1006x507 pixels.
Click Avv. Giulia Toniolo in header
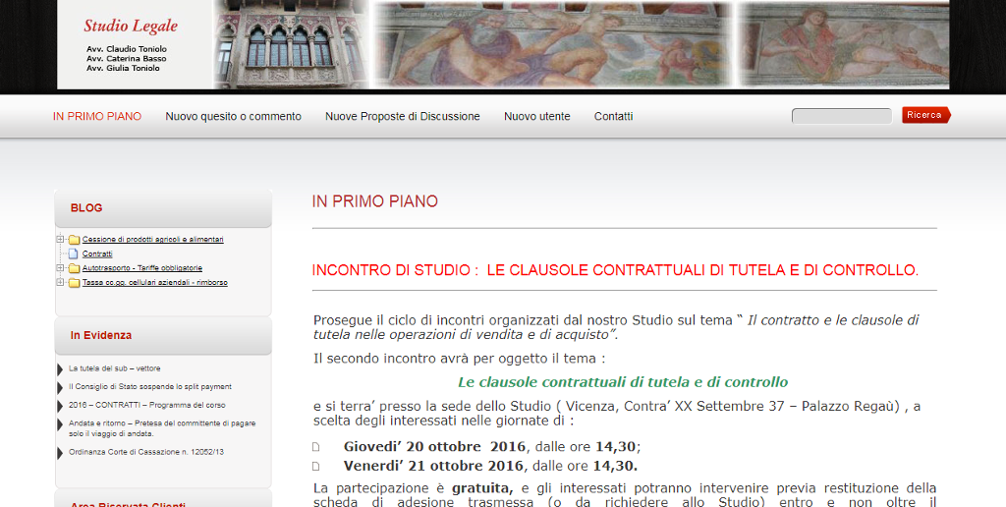pos(123,68)
